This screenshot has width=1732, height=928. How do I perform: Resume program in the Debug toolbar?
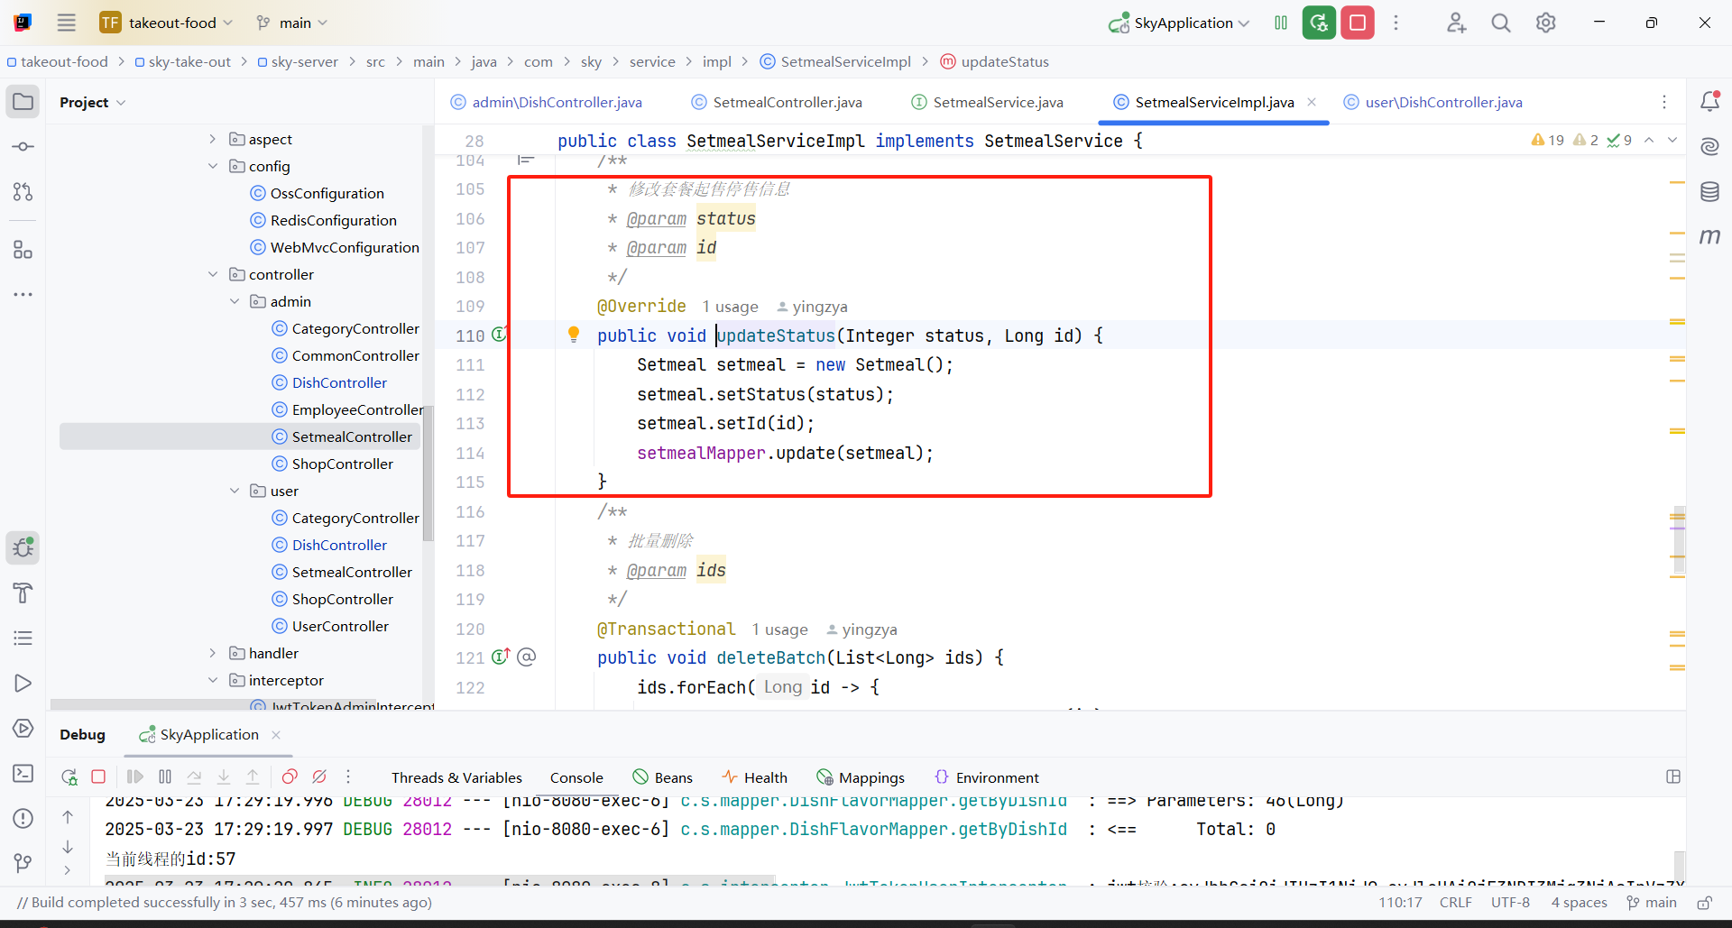pyautogui.click(x=135, y=776)
